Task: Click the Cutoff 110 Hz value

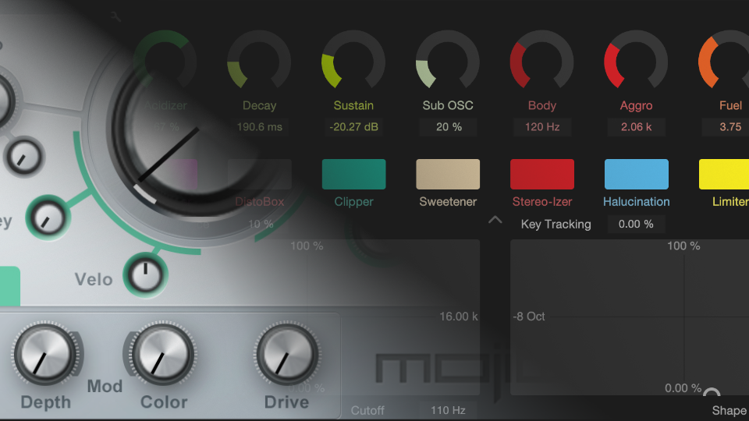Action: pyautogui.click(x=448, y=410)
